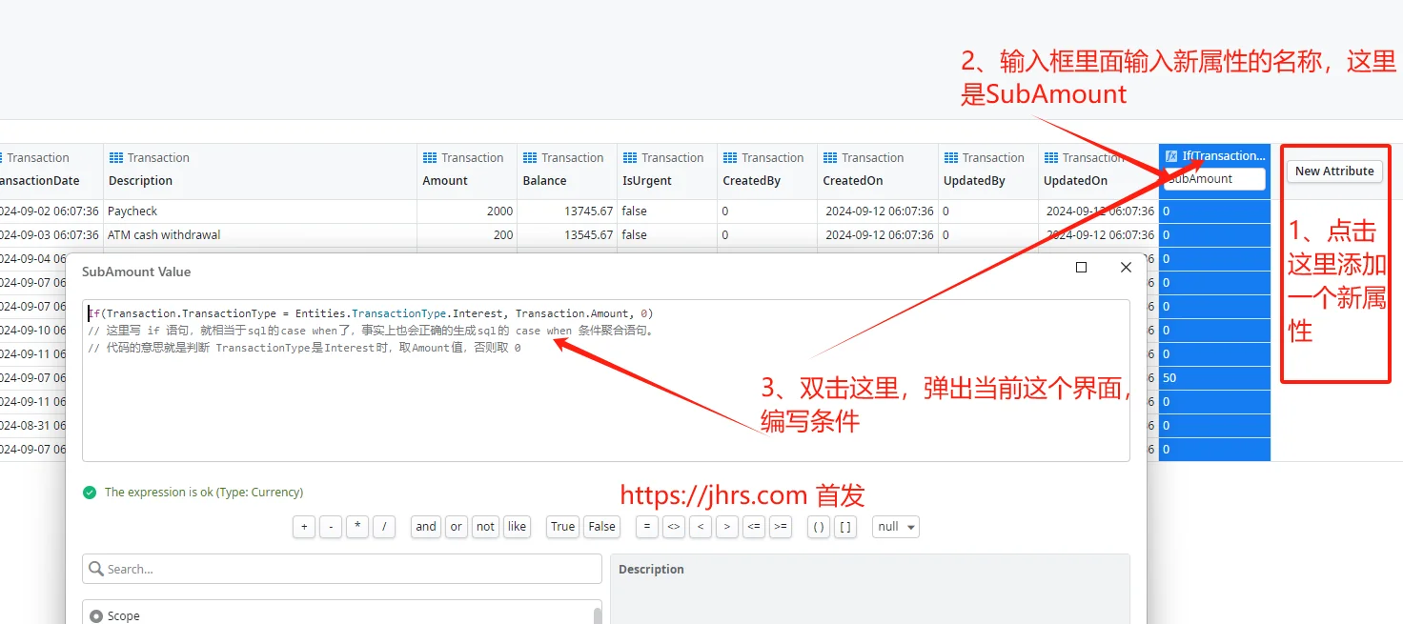Viewport: 1403px width, 624px height.
Task: Click the 200 amount cell
Action: (x=467, y=235)
